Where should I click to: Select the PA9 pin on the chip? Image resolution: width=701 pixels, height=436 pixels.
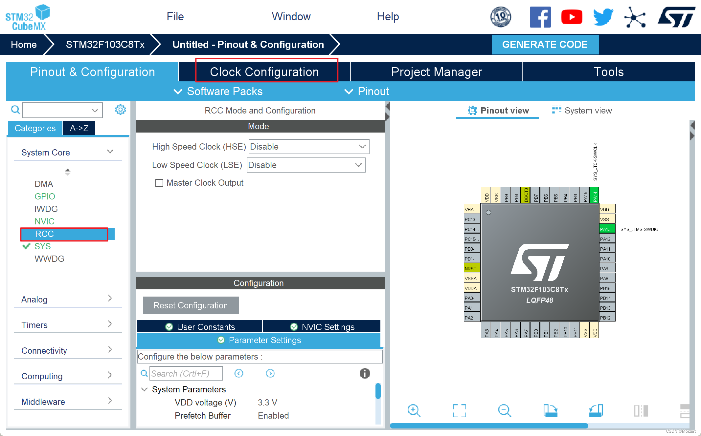607,268
